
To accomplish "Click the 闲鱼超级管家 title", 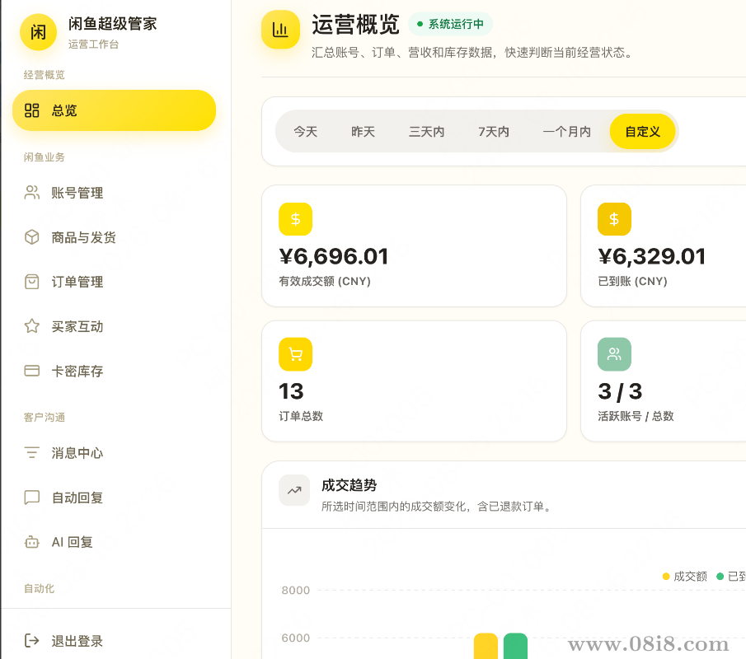I will point(112,24).
